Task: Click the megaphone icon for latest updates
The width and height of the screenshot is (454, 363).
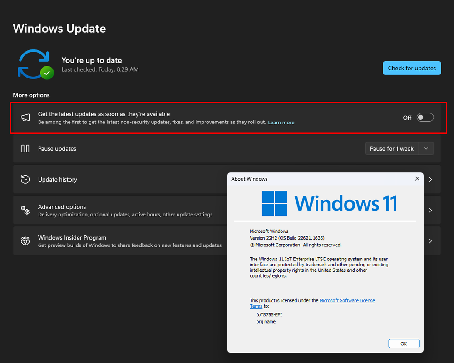Action: (25, 118)
